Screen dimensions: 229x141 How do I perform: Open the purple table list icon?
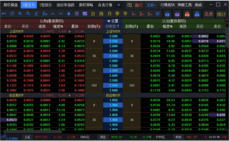point(77,14)
